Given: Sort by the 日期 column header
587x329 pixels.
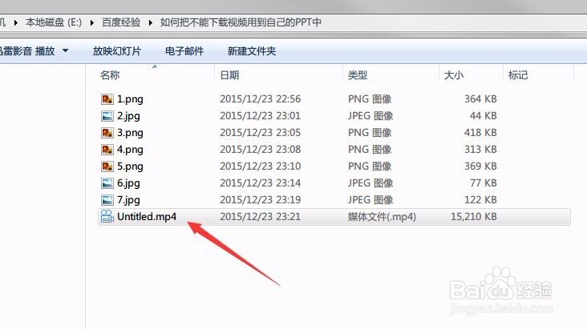Looking at the screenshot, I should [229, 75].
